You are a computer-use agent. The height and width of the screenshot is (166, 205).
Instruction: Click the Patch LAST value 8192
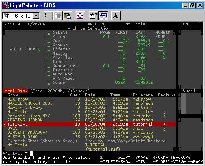click(140, 37)
